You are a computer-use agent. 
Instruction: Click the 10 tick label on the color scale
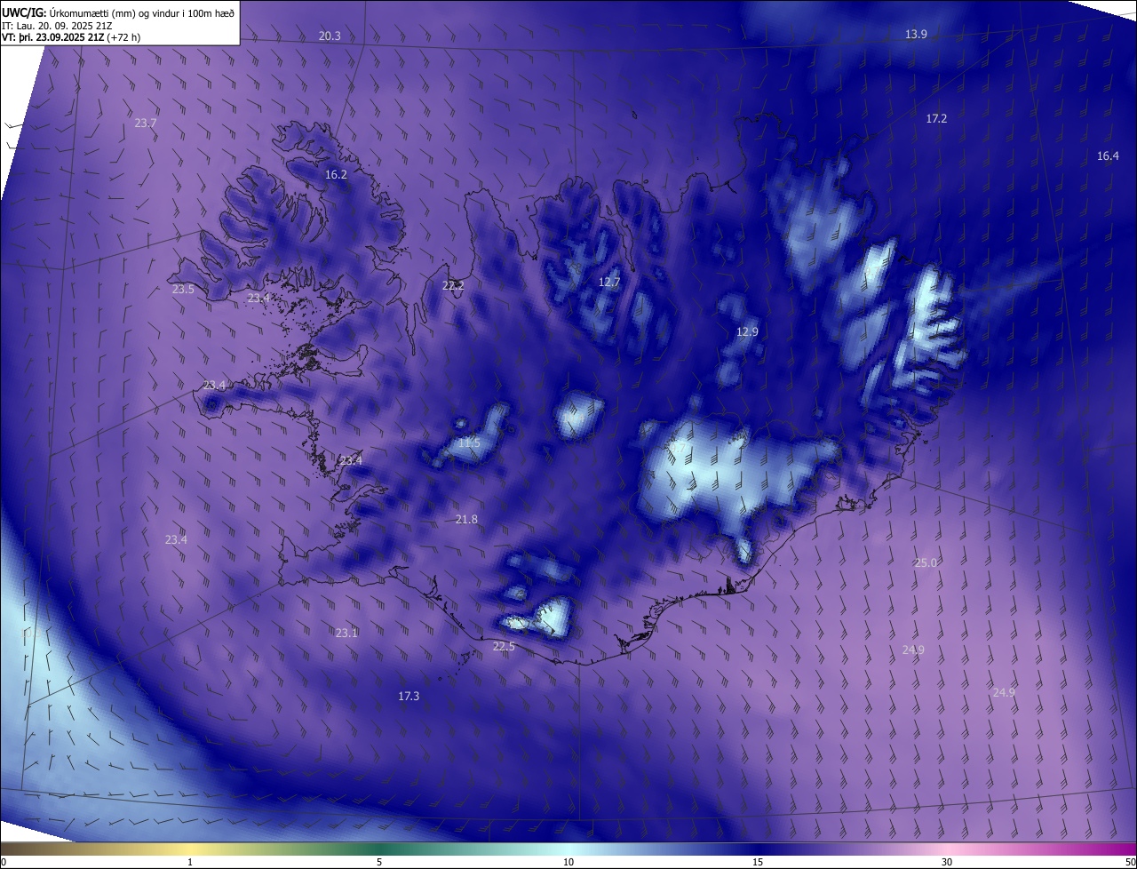tap(568, 863)
